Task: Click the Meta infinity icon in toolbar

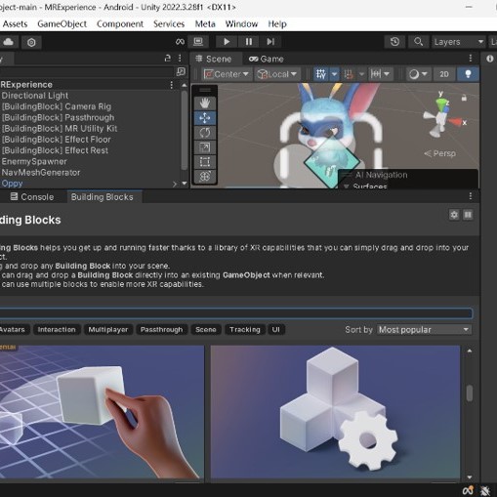Action: tap(180, 42)
